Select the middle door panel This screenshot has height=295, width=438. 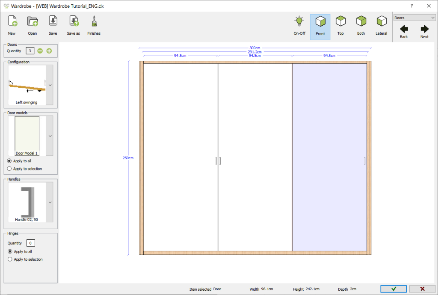(x=255, y=157)
